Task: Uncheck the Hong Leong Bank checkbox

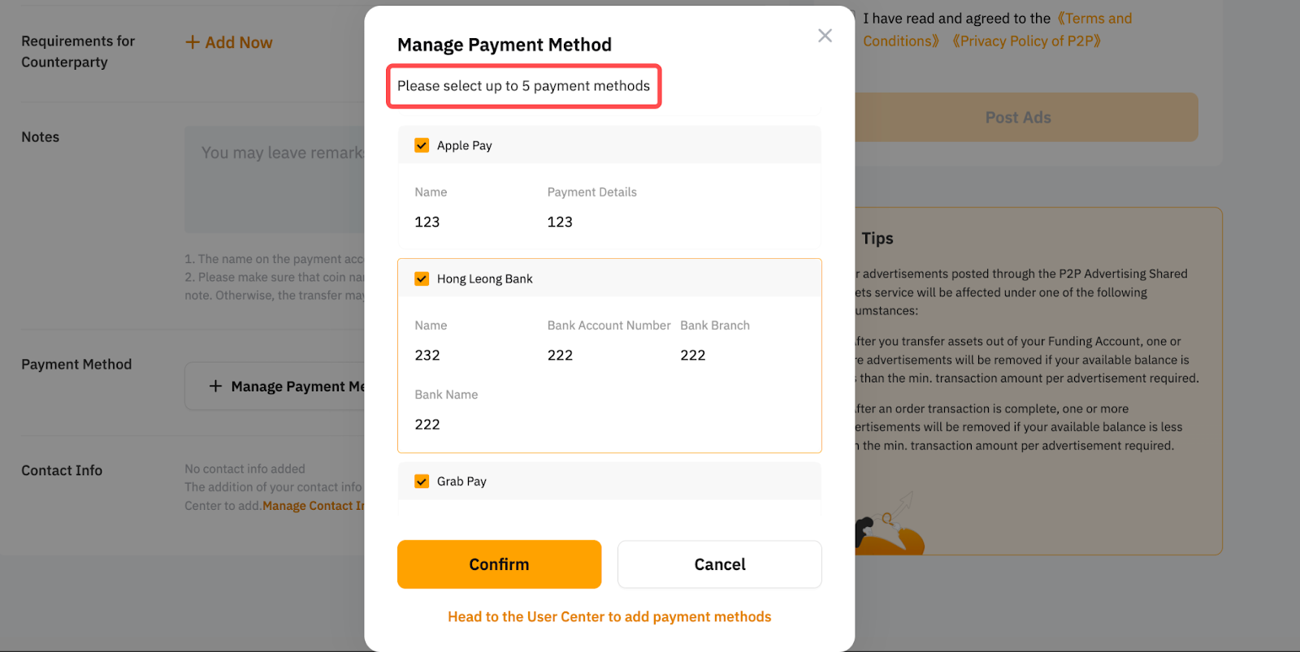Action: (422, 279)
